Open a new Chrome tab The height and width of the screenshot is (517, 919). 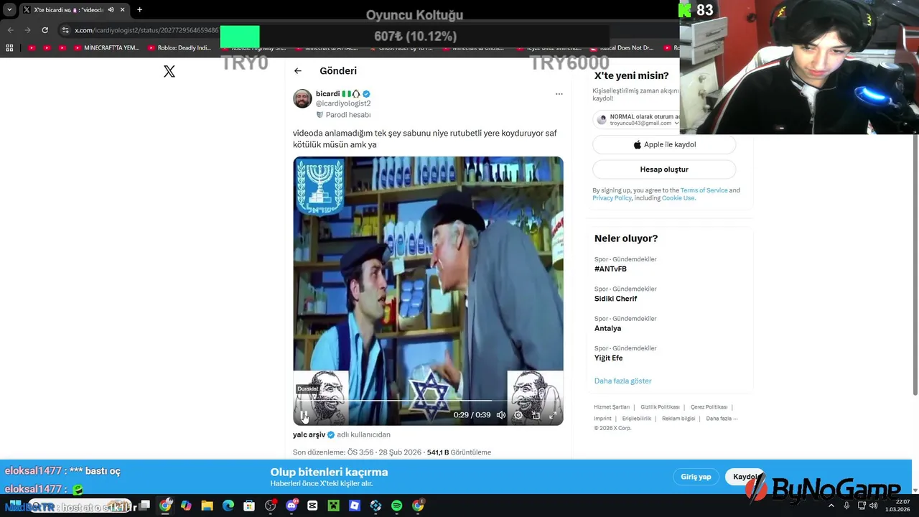[x=139, y=10]
